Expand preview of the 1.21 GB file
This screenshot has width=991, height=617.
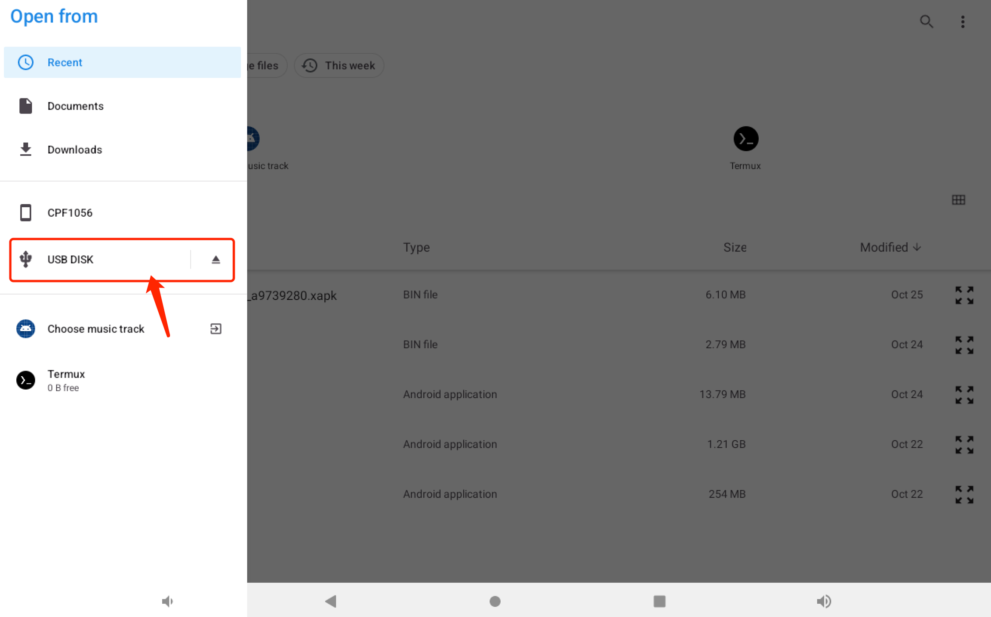tap(964, 445)
